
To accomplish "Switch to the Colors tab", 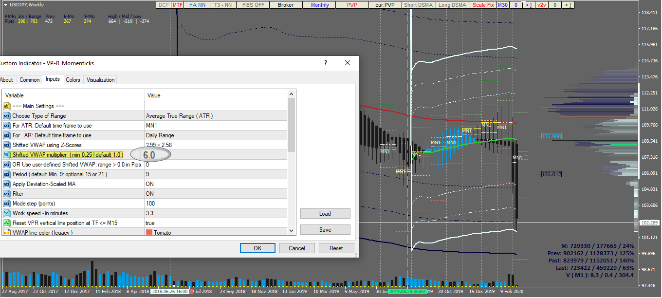I will pos(73,80).
